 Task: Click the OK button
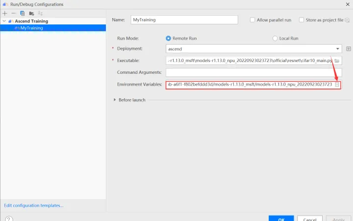[x=281, y=219]
